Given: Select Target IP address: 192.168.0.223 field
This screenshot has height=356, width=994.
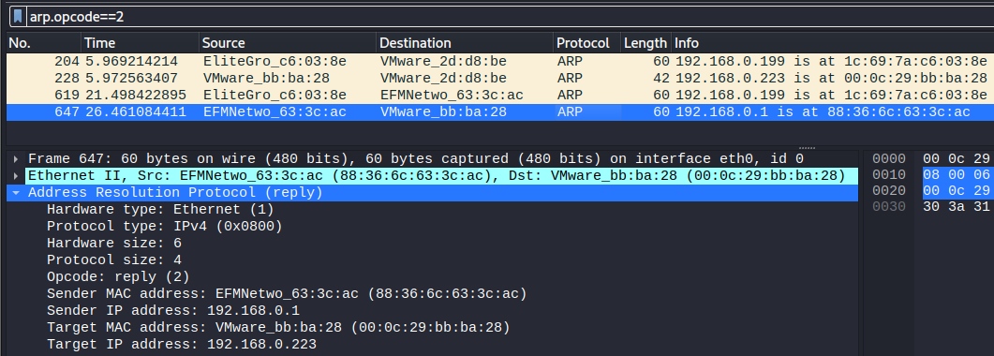Looking at the screenshot, I should click(x=182, y=345).
